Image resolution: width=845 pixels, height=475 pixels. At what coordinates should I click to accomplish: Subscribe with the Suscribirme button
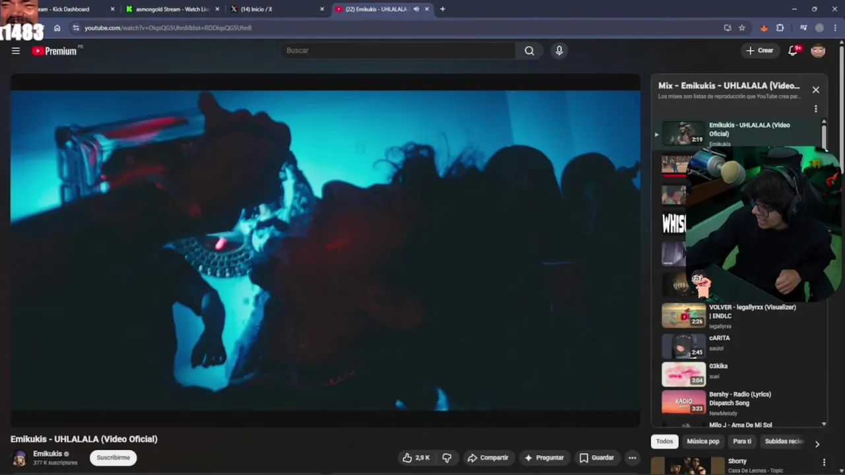click(x=114, y=458)
